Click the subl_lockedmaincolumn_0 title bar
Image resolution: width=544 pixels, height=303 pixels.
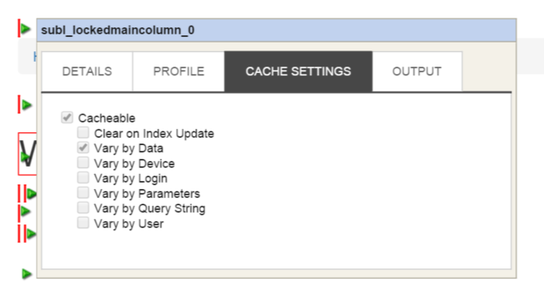(x=276, y=30)
